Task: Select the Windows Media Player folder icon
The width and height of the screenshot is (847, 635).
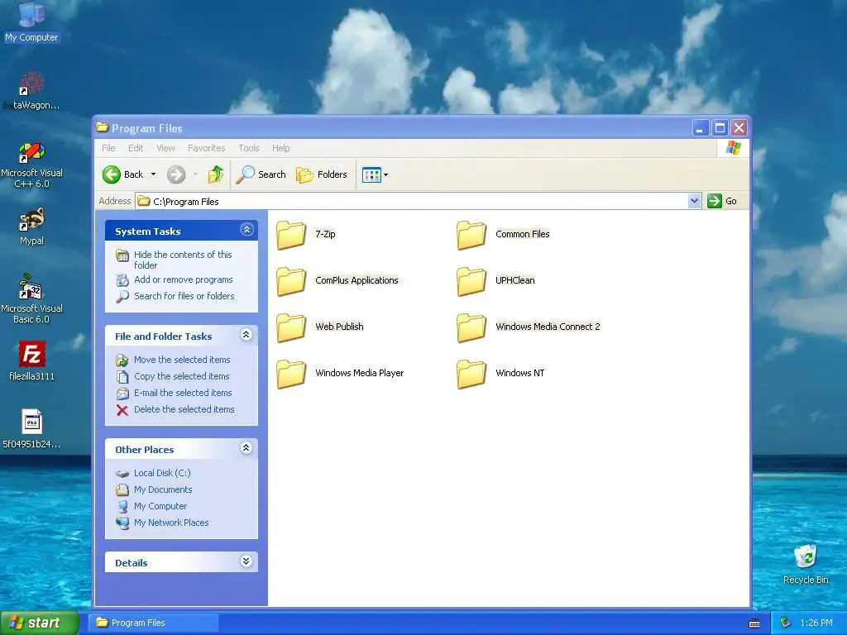Action: (x=291, y=375)
